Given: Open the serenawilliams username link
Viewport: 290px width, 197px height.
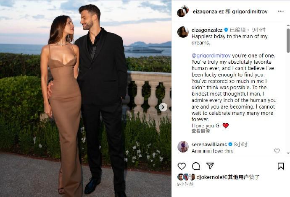Looking at the screenshot, I should tap(209, 145).
